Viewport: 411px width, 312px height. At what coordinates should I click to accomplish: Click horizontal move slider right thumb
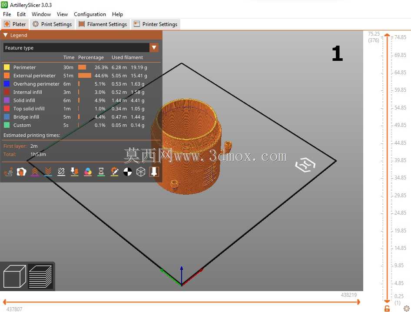click(x=358, y=302)
